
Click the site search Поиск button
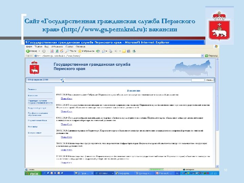209,80
